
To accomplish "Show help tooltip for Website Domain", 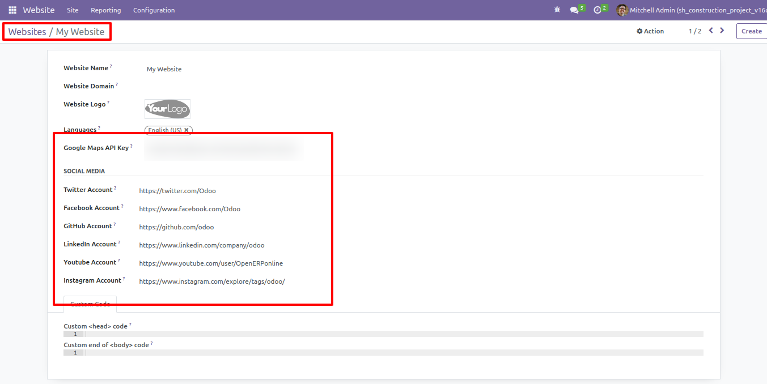I will point(117,84).
